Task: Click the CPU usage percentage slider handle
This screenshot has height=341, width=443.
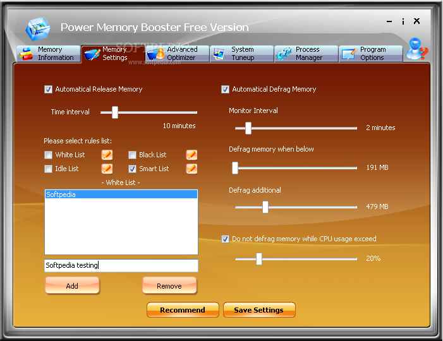Action: pyautogui.click(x=259, y=259)
